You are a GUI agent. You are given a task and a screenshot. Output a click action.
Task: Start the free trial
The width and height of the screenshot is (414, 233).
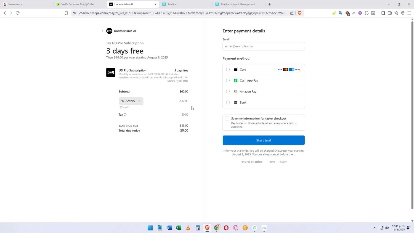pos(264,140)
